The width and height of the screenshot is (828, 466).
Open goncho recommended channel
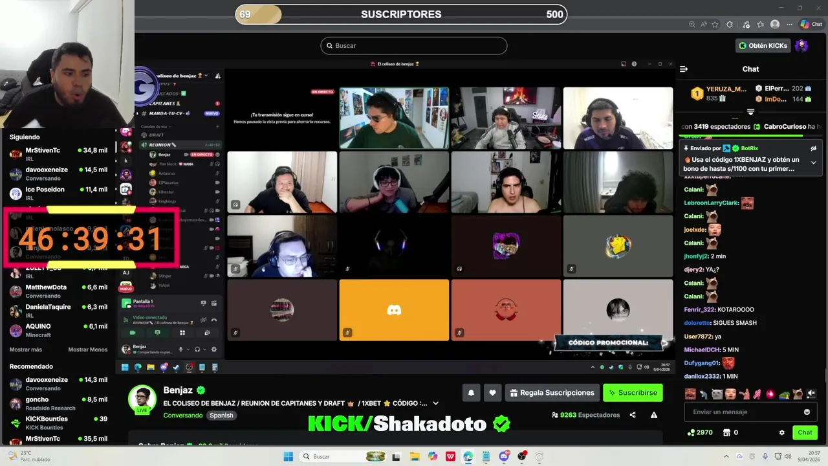58,403
